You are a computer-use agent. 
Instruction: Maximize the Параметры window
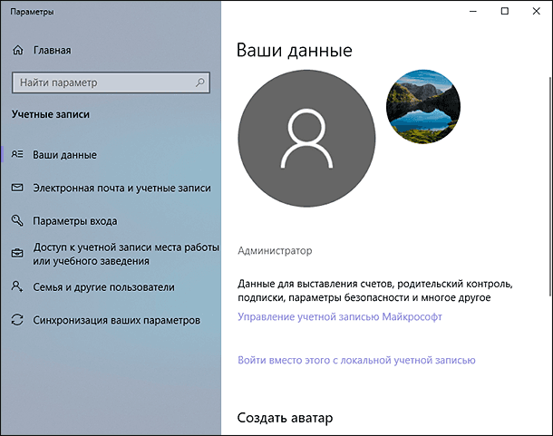(505, 11)
